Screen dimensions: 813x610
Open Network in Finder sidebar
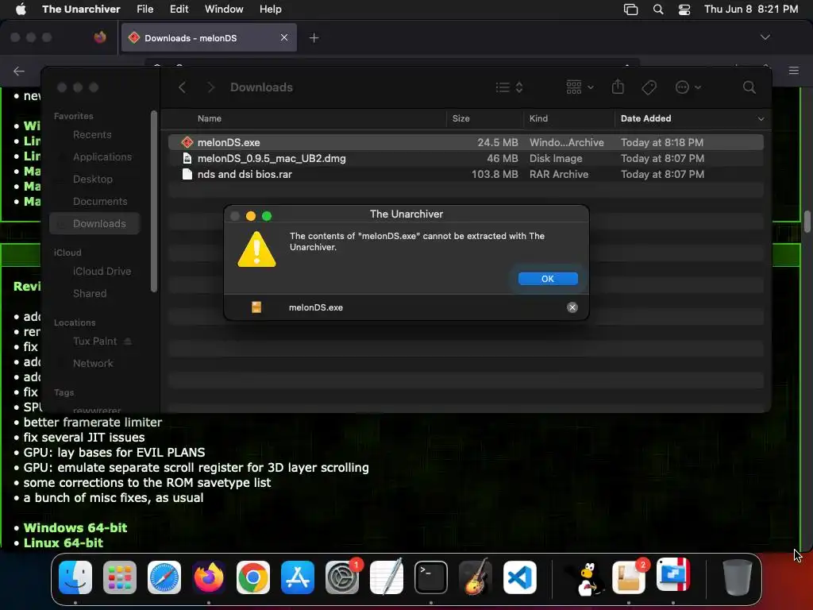[93, 364]
